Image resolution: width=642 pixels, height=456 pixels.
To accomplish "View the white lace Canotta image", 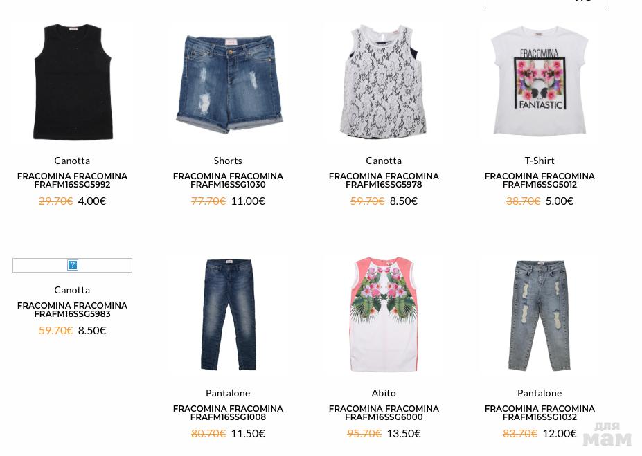I will pyautogui.click(x=384, y=82).
